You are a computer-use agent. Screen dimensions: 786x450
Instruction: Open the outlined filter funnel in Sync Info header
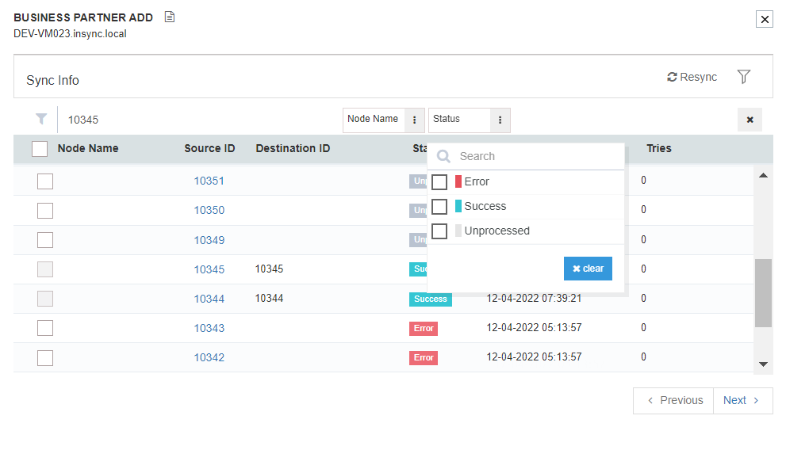[x=744, y=77]
